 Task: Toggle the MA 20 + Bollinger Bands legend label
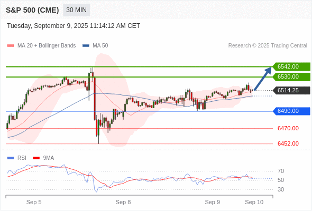click(47, 46)
